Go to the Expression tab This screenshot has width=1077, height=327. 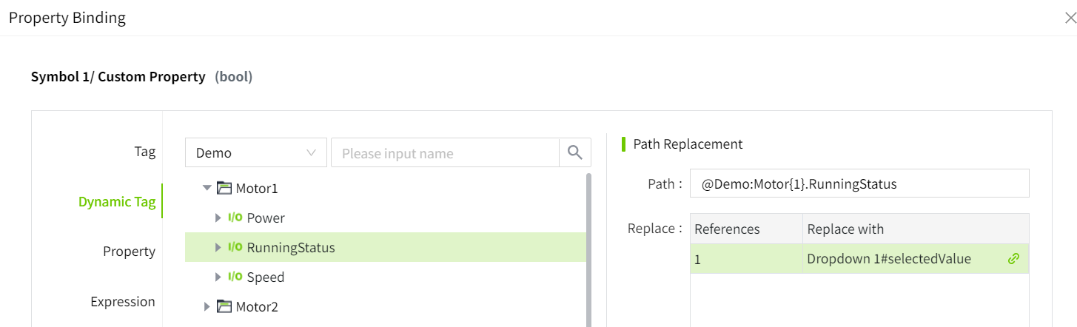pos(123,302)
